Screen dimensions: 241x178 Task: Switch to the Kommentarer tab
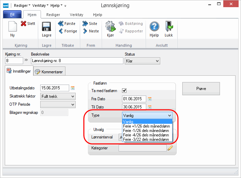[x=50, y=72]
